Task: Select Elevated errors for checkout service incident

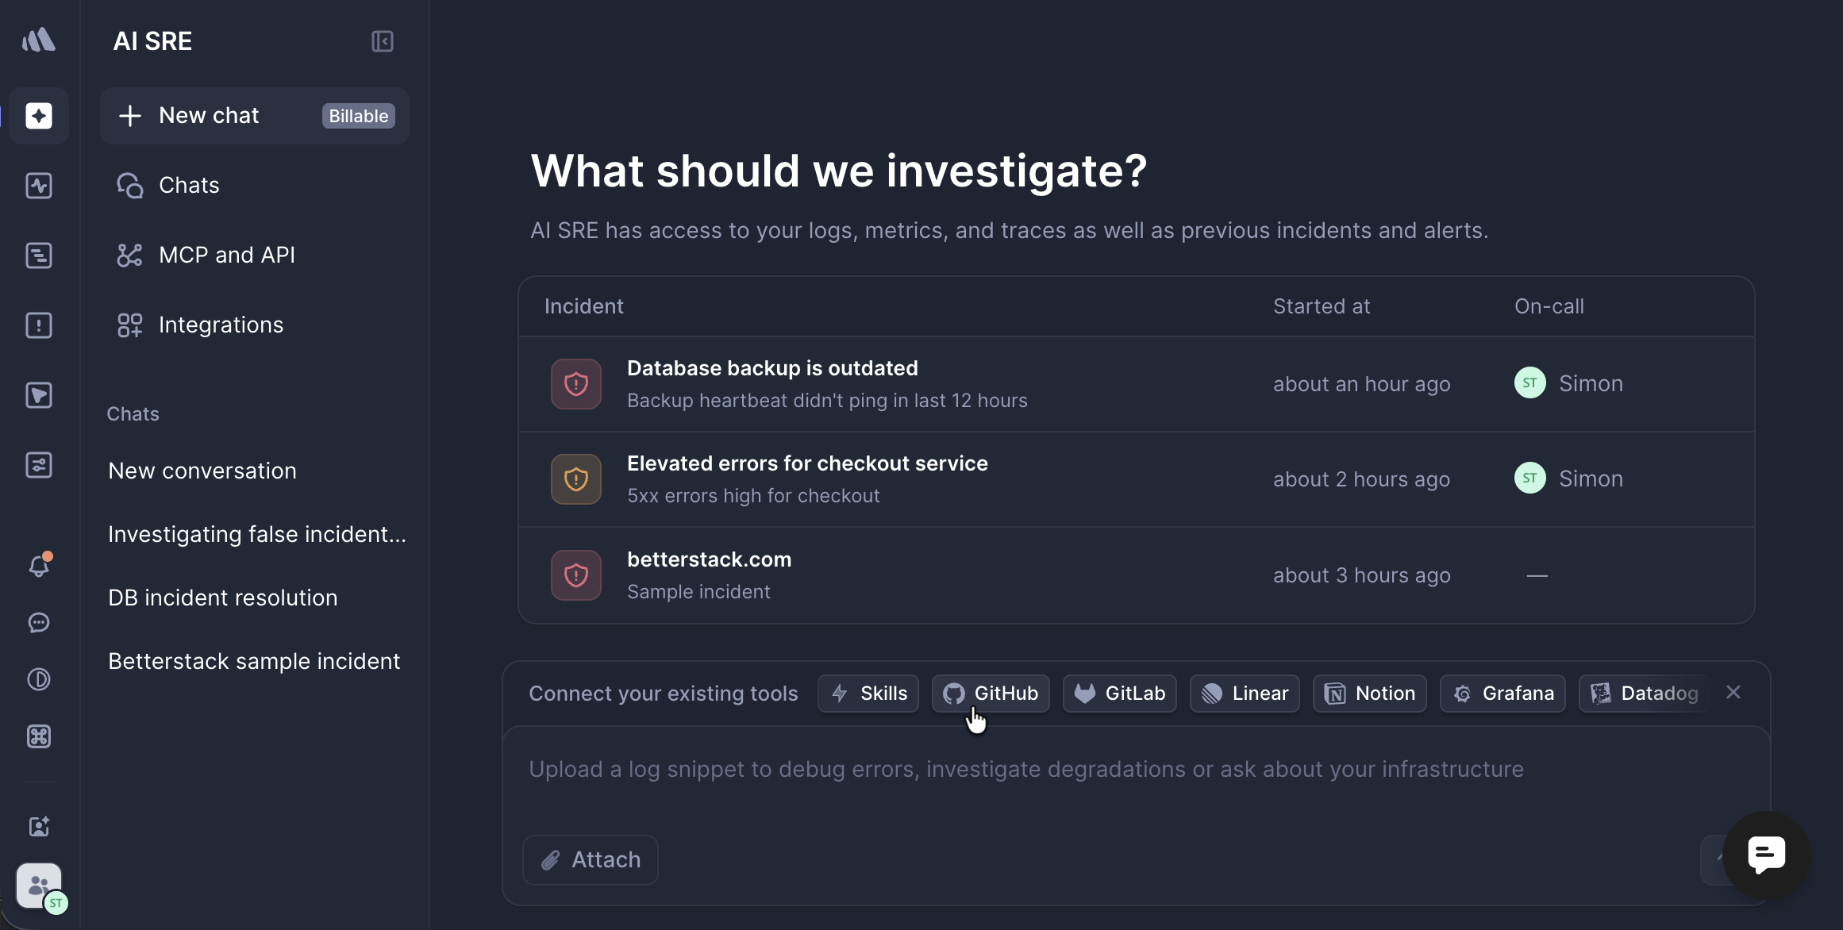Action: pos(1137,479)
